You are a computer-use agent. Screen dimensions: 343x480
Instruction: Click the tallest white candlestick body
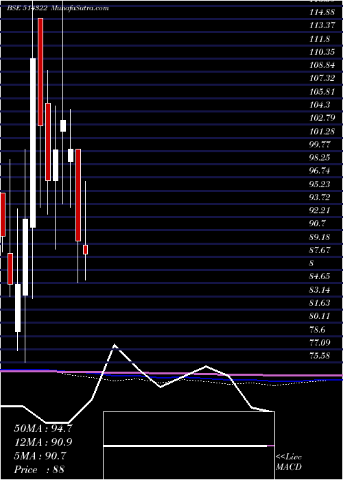(x=33, y=143)
